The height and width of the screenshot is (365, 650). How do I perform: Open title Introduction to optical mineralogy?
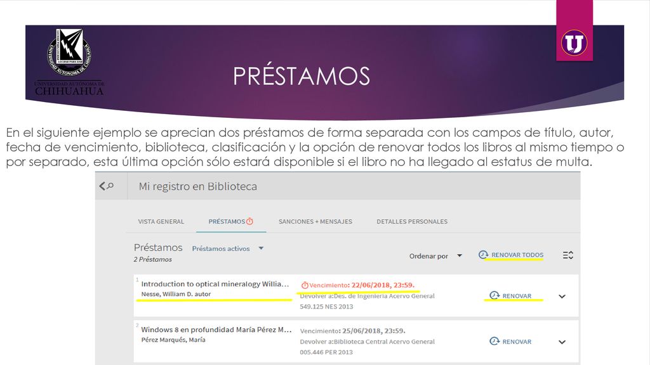click(x=215, y=284)
